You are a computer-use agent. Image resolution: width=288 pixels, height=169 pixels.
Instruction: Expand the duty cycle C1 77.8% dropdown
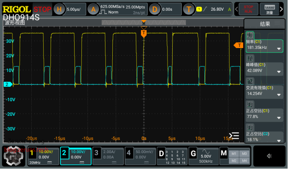(279, 118)
